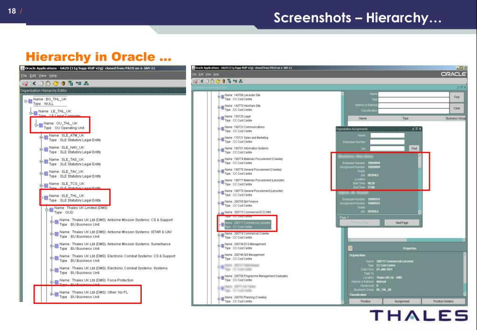Select interleaved tree style icon in BG_THL_UK window
This screenshot has width=477, height=330.
click(78, 83)
